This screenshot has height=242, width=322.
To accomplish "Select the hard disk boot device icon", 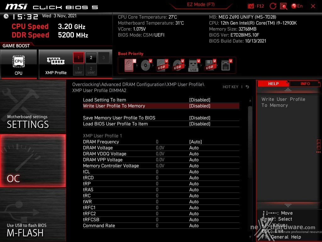I will click(130, 65).
